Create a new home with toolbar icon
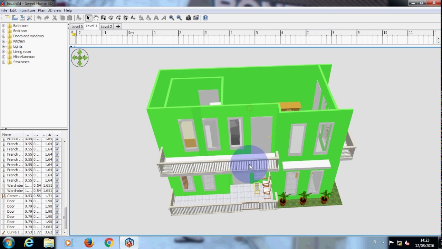This screenshot has height=249, width=442. [7, 18]
